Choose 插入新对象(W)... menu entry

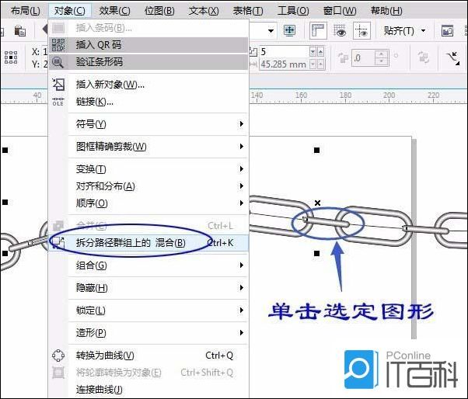point(148,85)
